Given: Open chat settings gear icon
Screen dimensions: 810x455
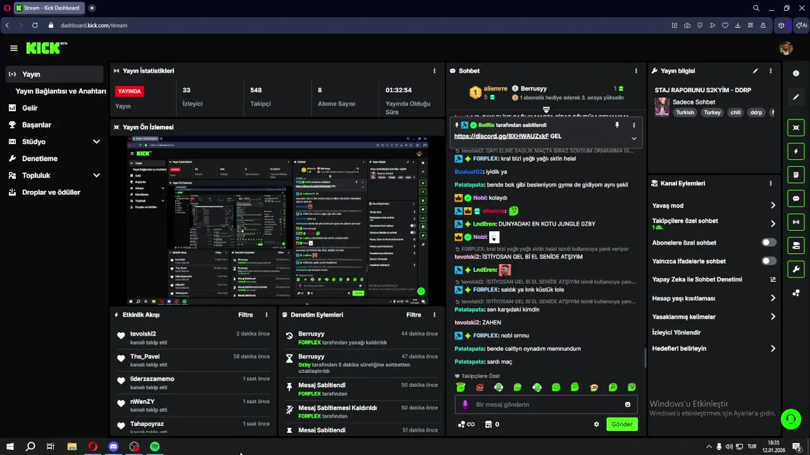Looking at the screenshot, I should [x=596, y=424].
